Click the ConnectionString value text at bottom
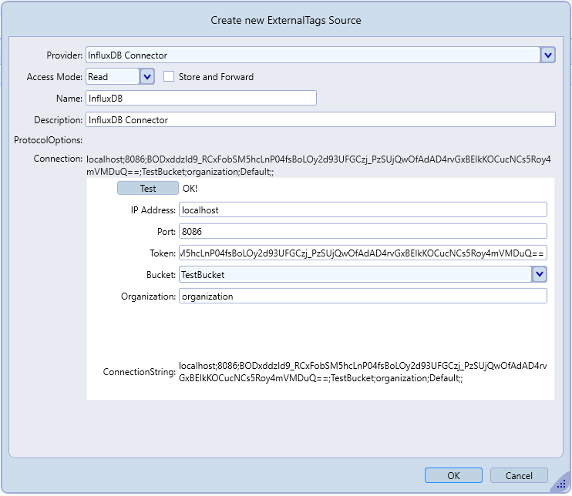This screenshot has width=572, height=496. pyautogui.click(x=362, y=372)
